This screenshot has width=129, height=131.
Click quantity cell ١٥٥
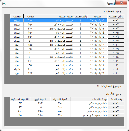click(30, 45)
